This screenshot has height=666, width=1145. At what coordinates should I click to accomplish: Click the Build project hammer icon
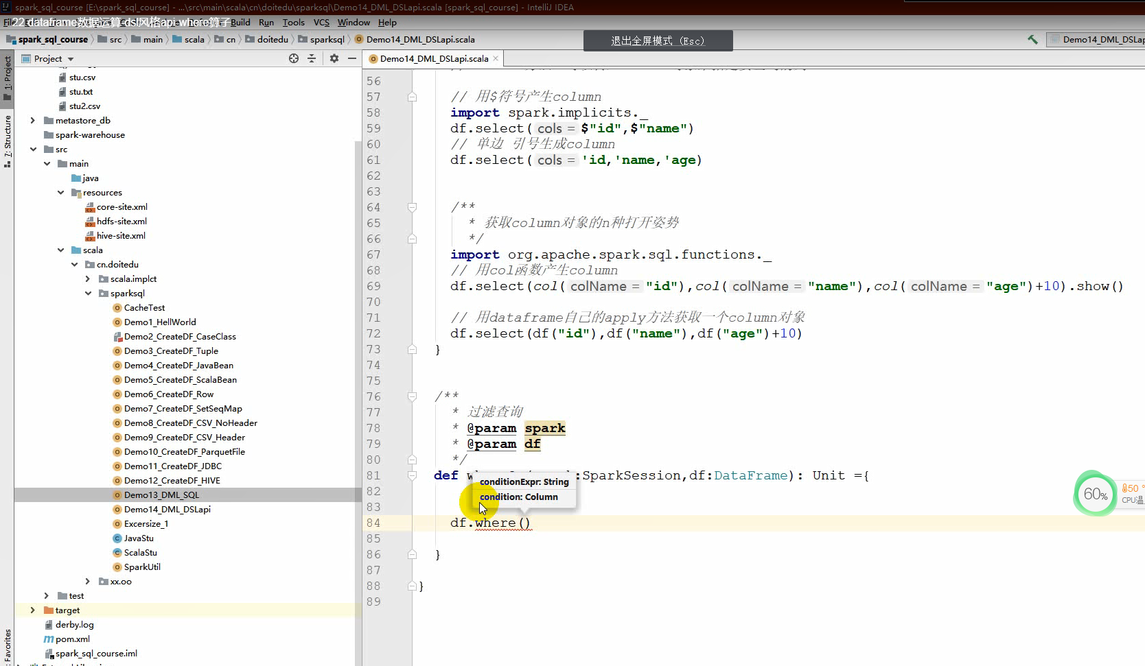(1032, 40)
